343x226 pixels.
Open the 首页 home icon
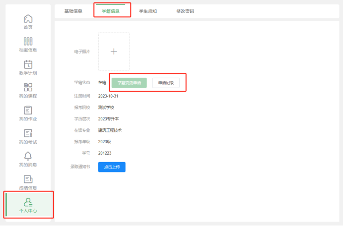(x=28, y=19)
